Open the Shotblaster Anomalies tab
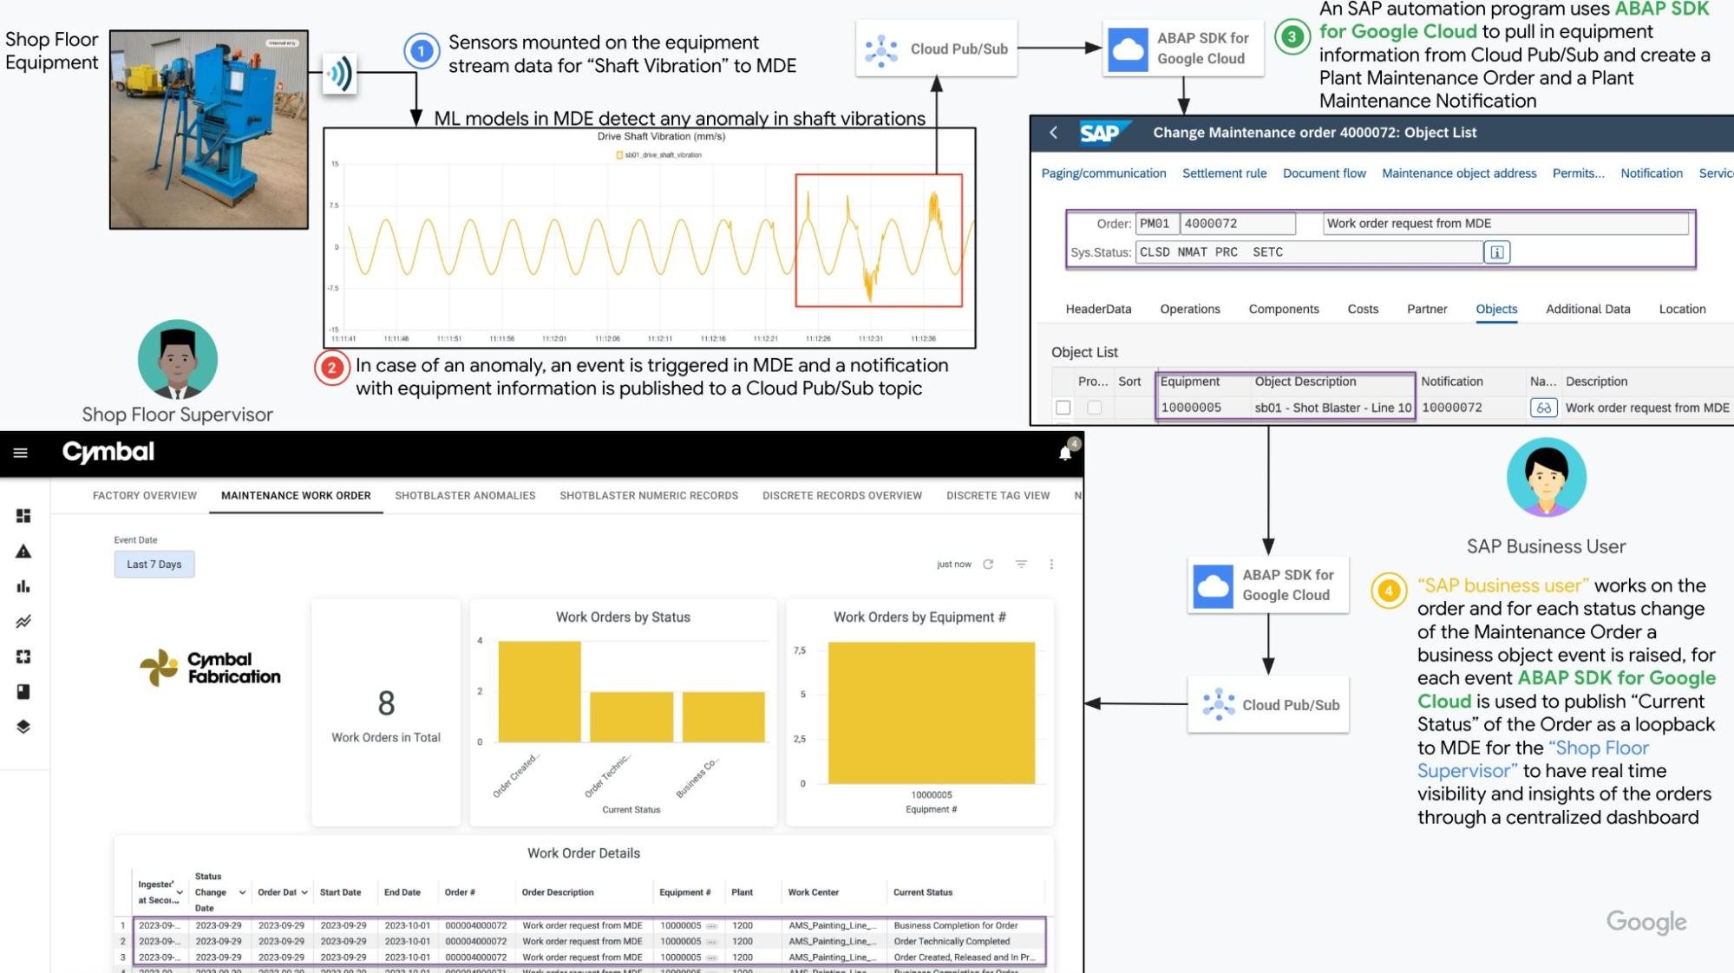Screen dimensions: 1734x973 point(465,496)
